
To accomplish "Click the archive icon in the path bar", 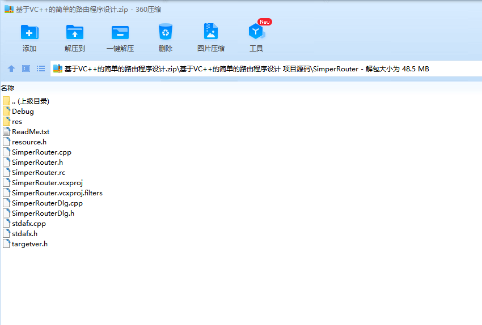I will [58, 69].
